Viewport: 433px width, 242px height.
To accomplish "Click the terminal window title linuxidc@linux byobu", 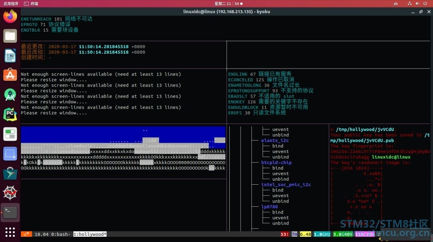I will point(227,12).
